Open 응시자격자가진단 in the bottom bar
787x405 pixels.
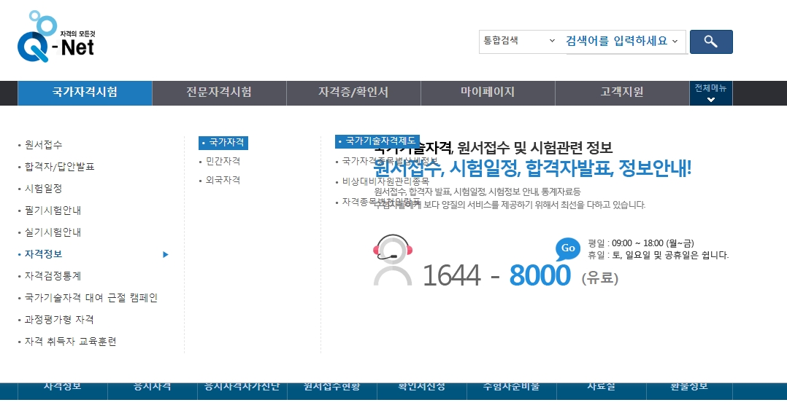242,387
